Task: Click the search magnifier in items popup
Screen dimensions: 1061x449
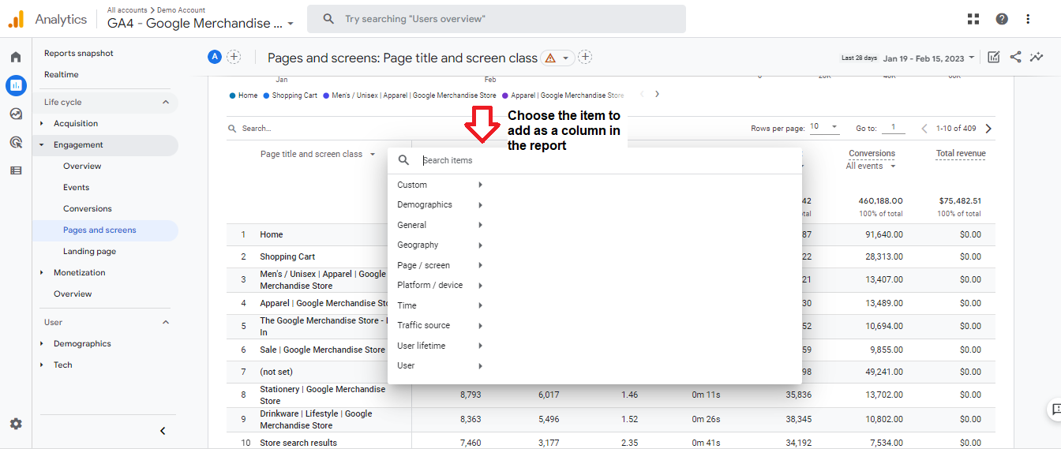Action: [403, 160]
